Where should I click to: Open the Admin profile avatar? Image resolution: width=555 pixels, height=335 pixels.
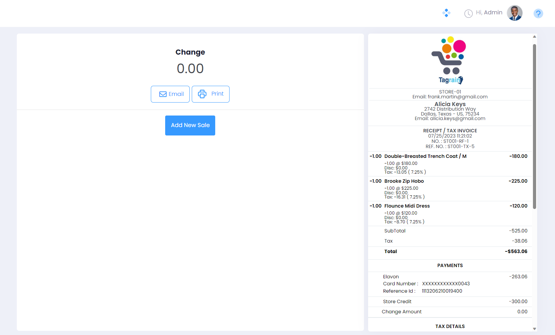click(514, 13)
